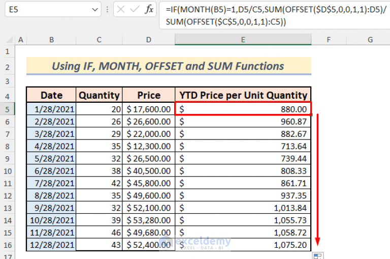This screenshot has width=390, height=259.
Task: Select column A header
Action: [x=21, y=40]
